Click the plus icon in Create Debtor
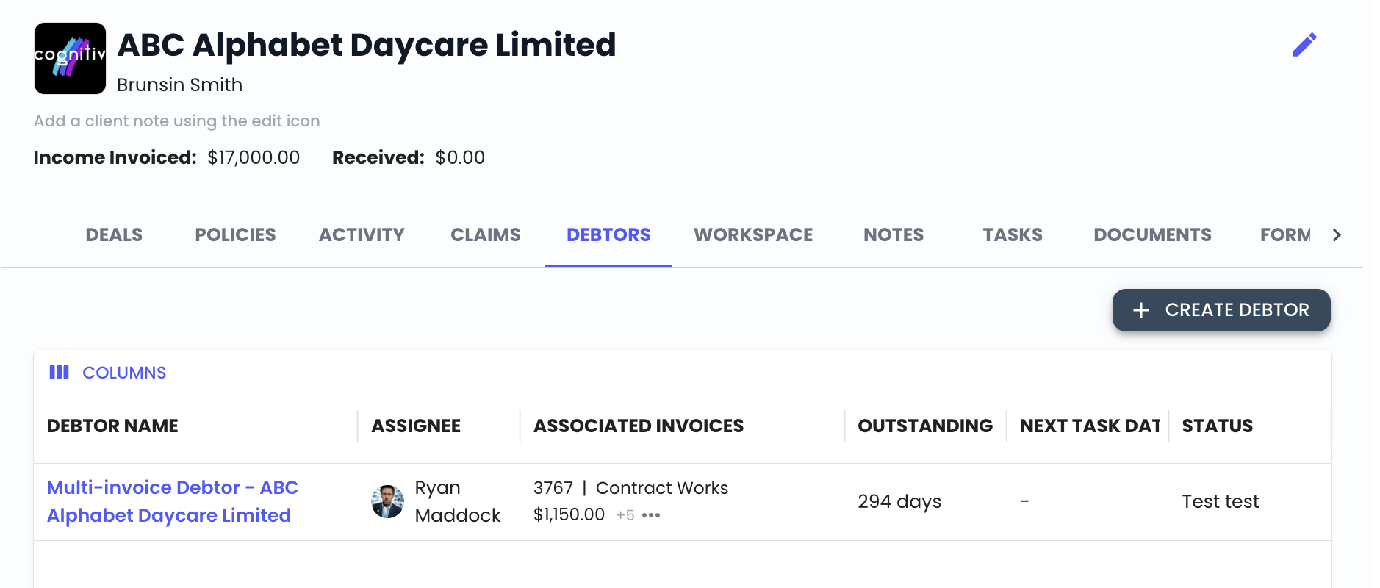Viewport: 1380px width, 588px height. point(1141,310)
